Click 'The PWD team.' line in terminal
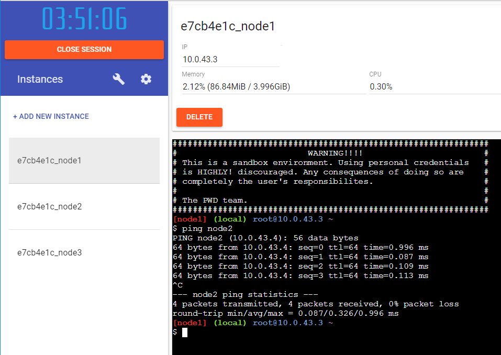The height and width of the screenshot is (355, 501). (x=215, y=200)
